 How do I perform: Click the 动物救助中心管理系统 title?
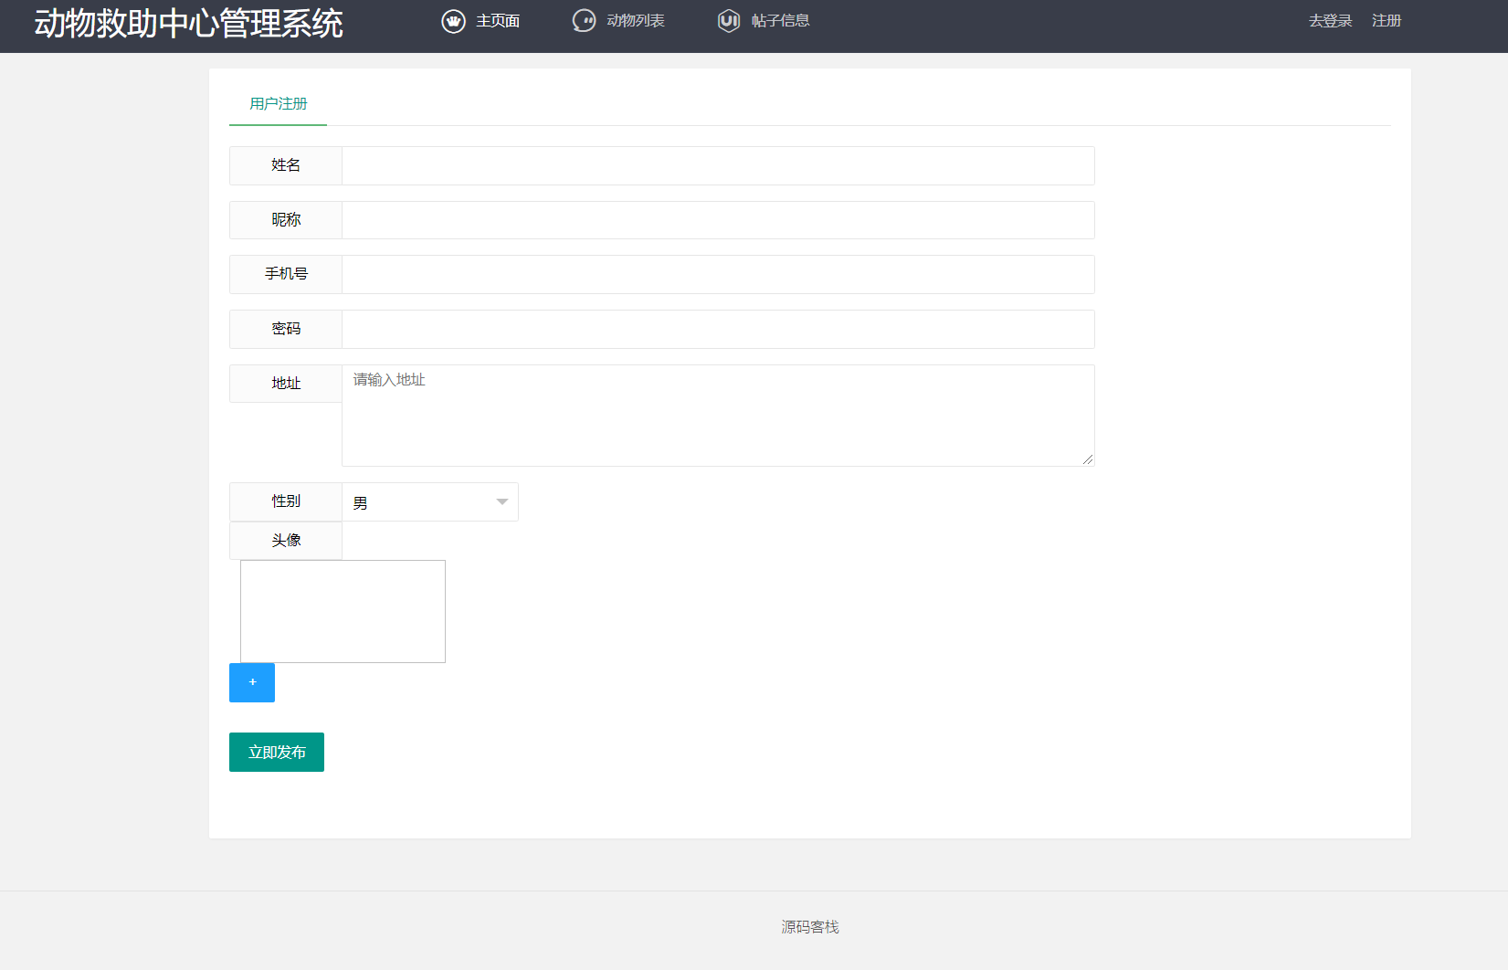click(189, 24)
